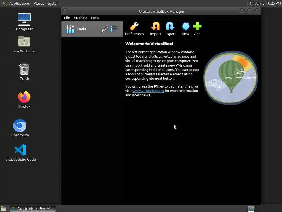Open the Trash desktop icon

click(24, 72)
